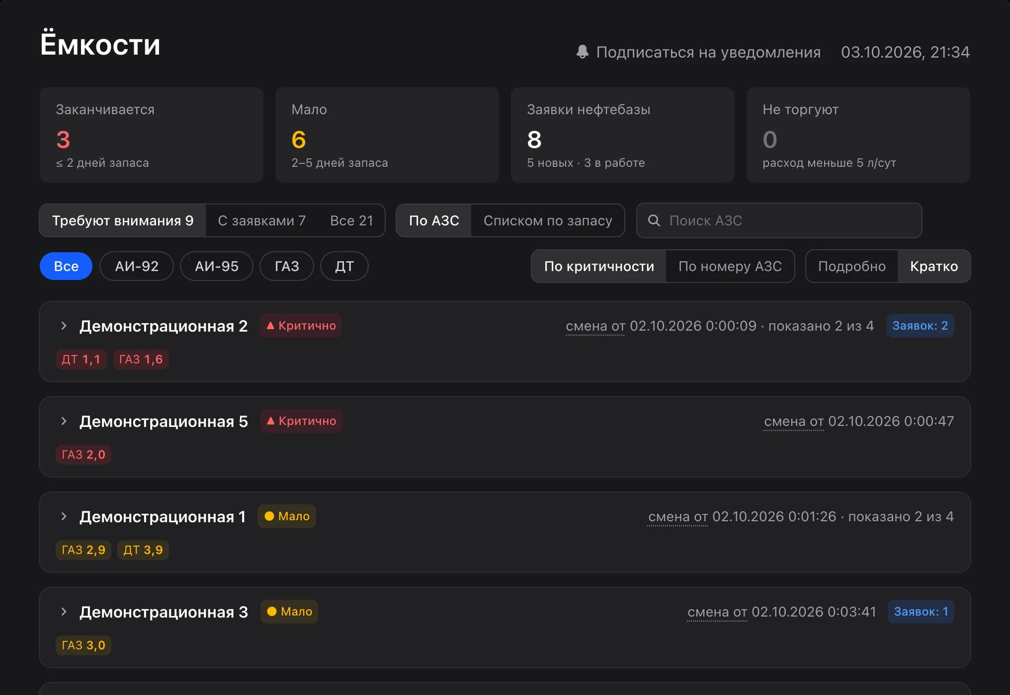Expand the Демонстрационная 3 station row
The width and height of the screenshot is (1010, 695).
click(x=64, y=612)
